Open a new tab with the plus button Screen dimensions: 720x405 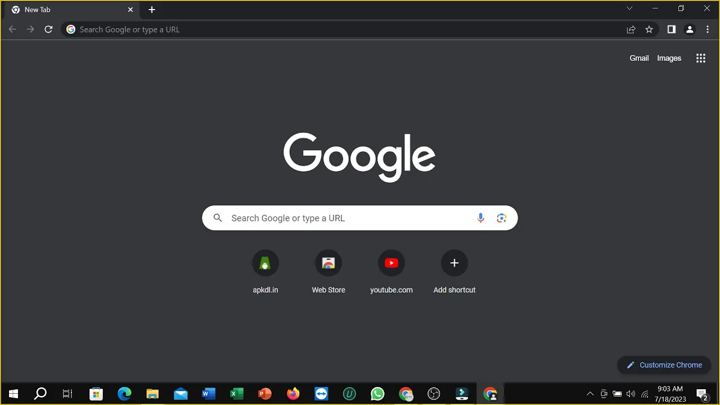(x=152, y=10)
